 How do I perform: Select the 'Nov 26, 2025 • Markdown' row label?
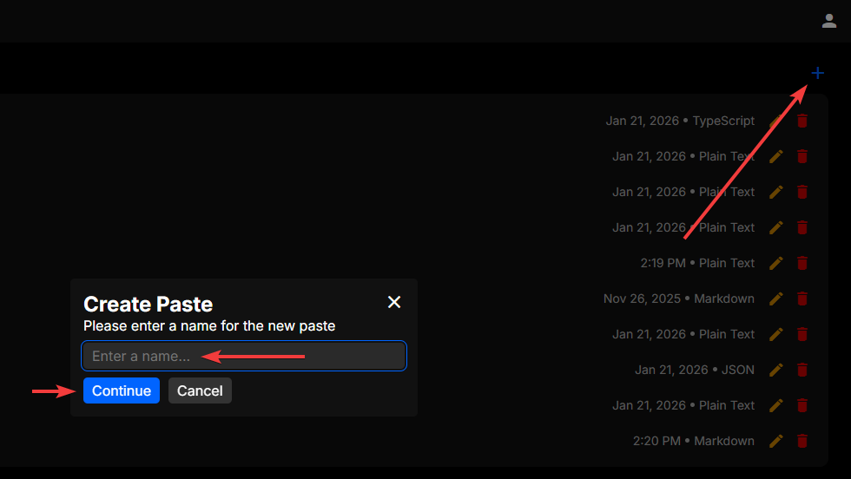coord(678,299)
